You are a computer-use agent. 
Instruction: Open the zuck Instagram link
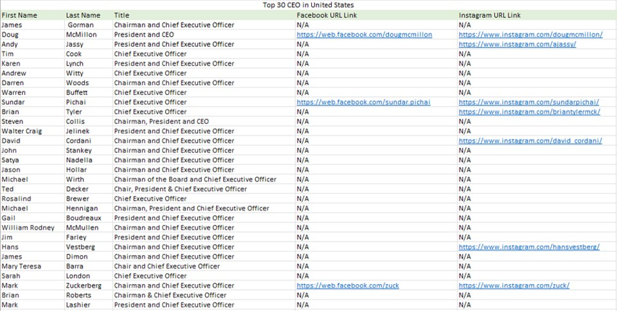pyautogui.click(x=514, y=285)
